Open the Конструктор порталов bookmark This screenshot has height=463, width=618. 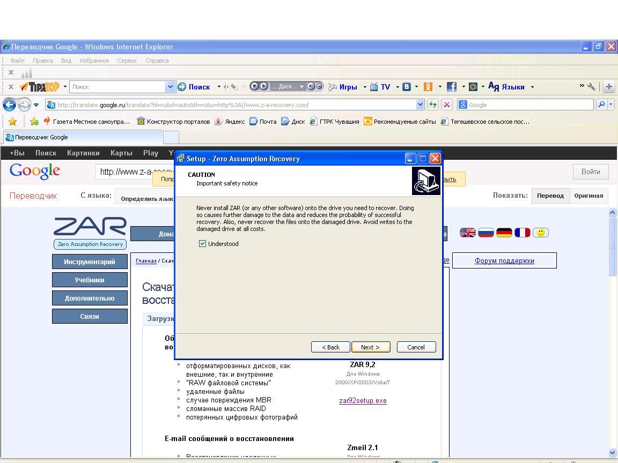point(173,121)
